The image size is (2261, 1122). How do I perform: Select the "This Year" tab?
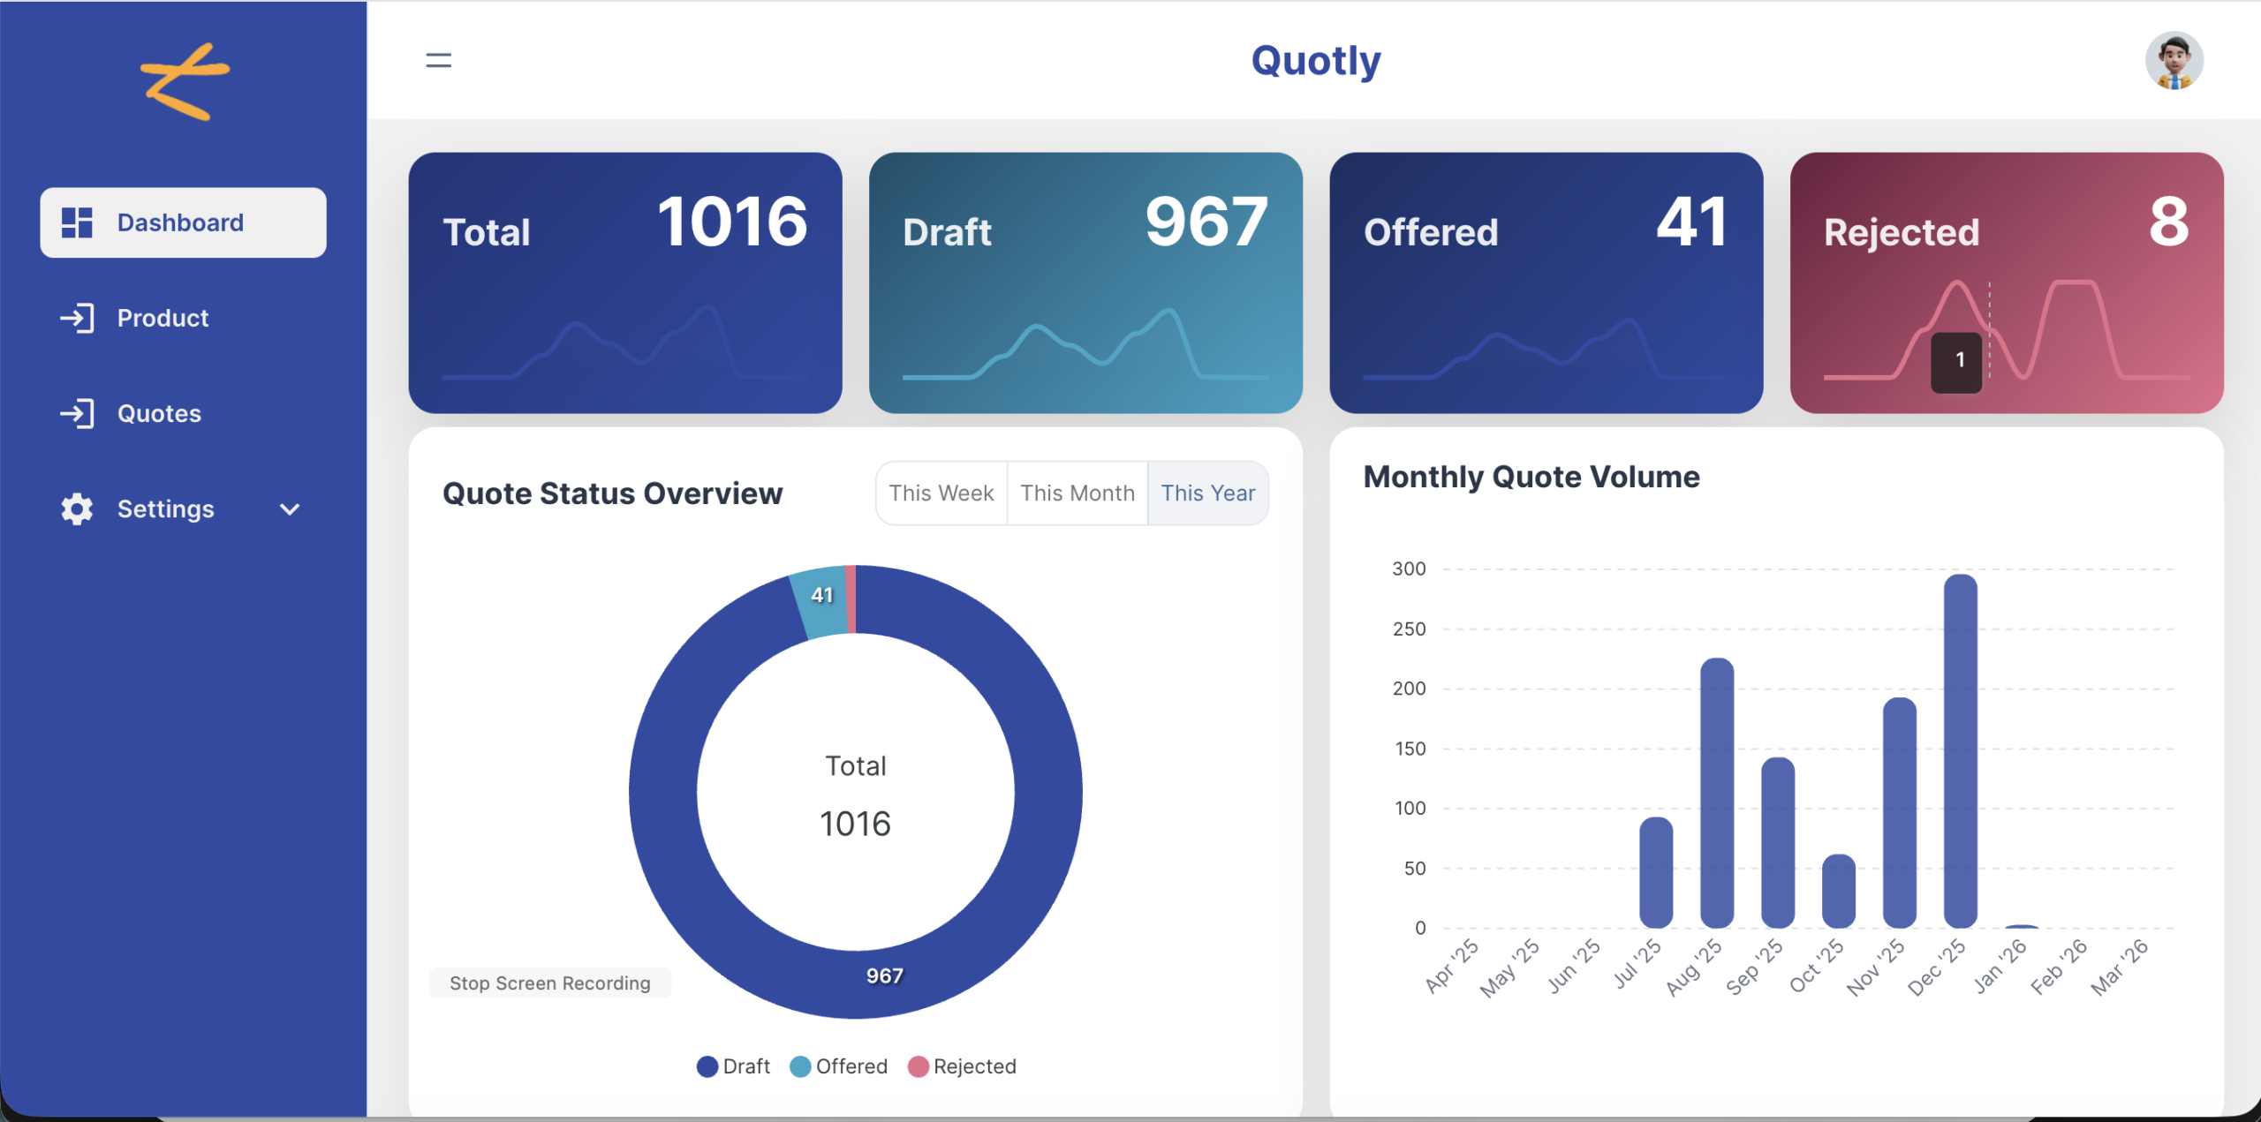[1208, 493]
